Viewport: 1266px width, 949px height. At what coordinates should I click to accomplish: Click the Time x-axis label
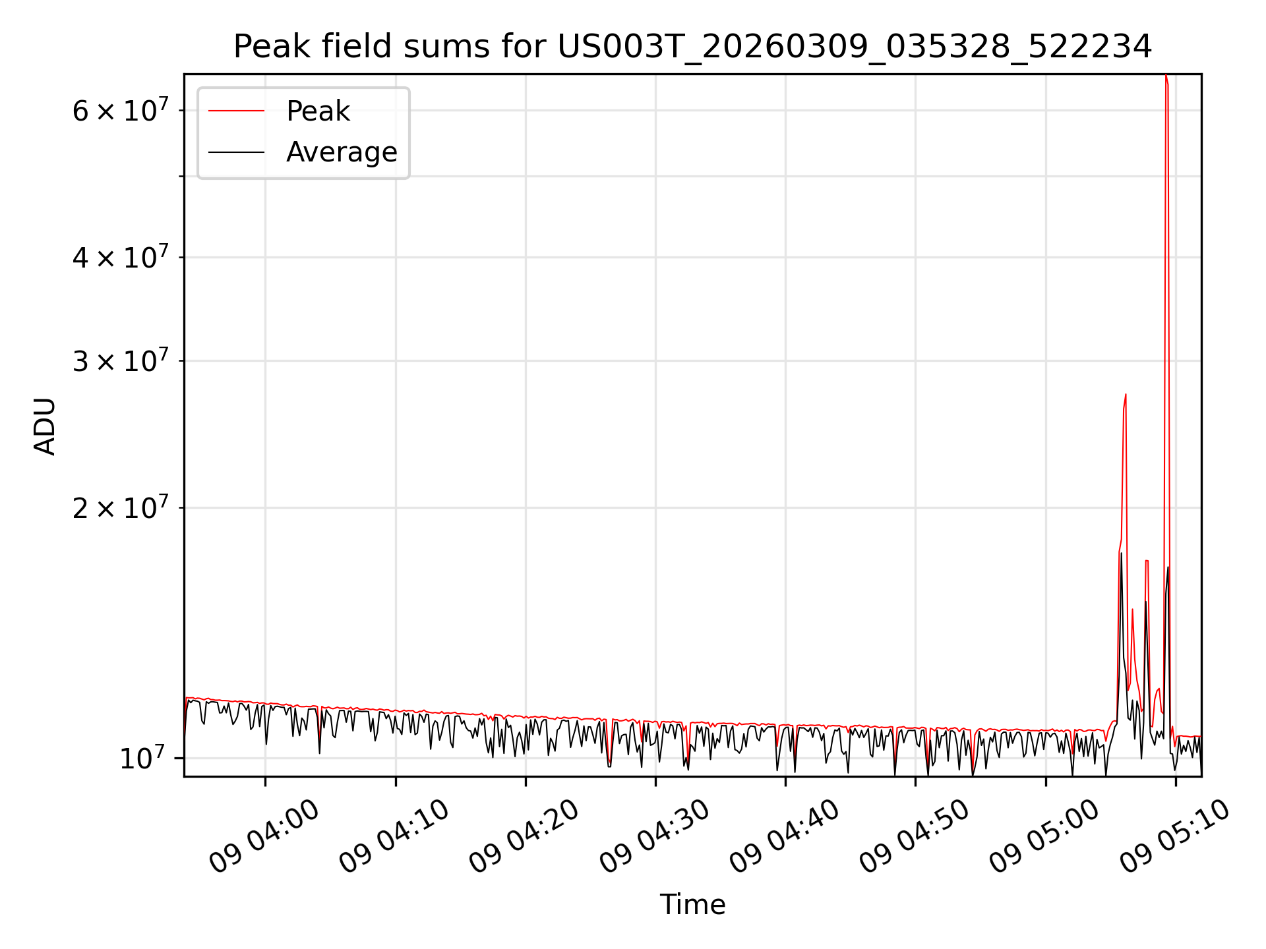point(692,904)
